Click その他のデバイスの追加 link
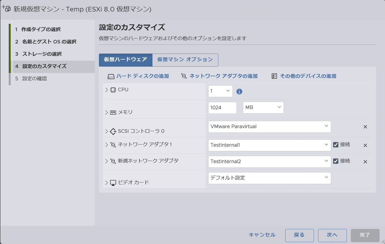385x244 pixels. (308, 76)
